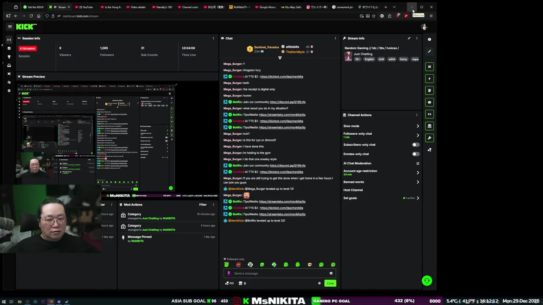
Task: Click the green Chat send button
Action: pyautogui.click(x=330, y=283)
